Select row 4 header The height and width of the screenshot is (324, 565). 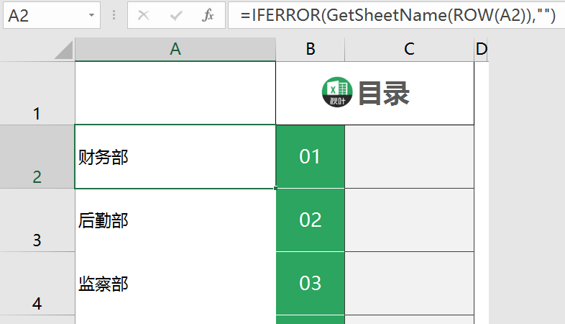(37, 284)
